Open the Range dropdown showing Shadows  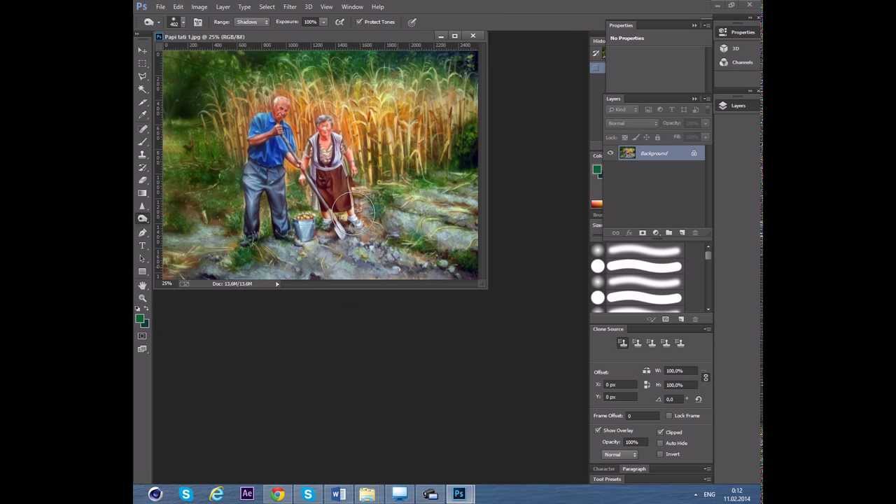251,22
